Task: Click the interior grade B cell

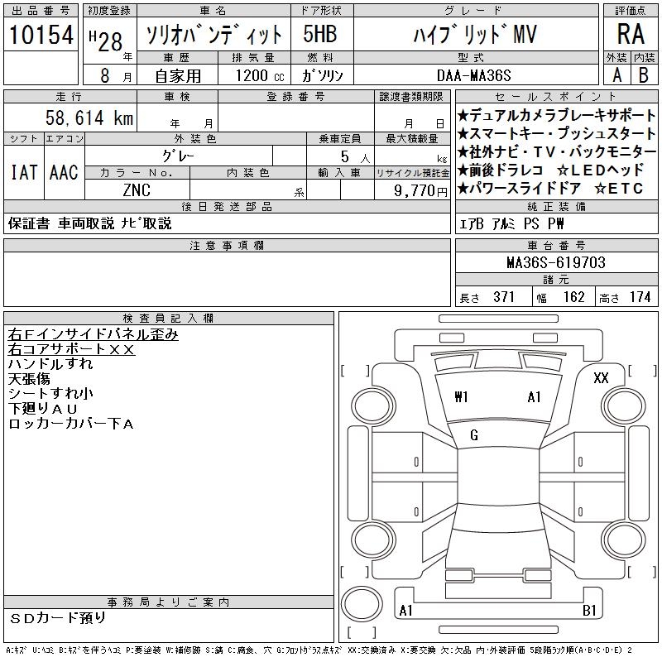Action: point(644,74)
